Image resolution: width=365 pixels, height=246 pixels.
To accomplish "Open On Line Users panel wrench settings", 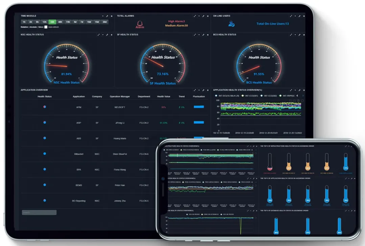I will (x=300, y=16).
